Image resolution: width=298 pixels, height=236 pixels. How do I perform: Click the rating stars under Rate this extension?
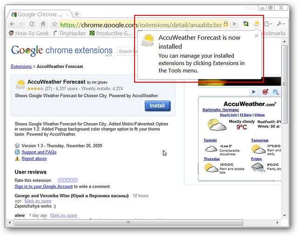click(68, 180)
